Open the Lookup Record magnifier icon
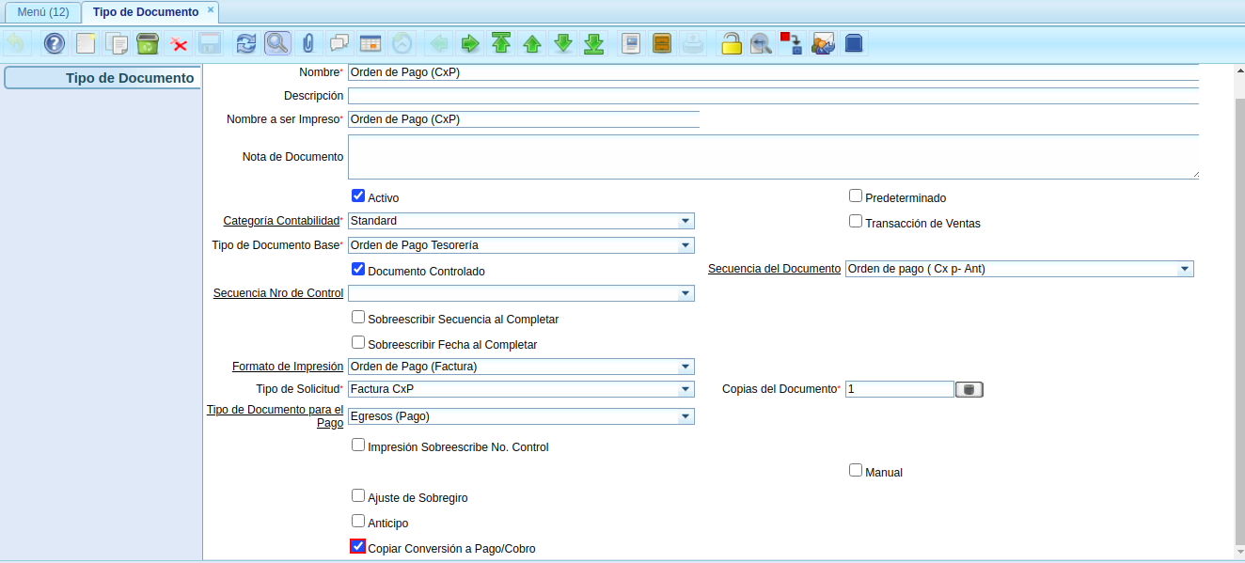The height and width of the screenshot is (563, 1245). [277, 43]
